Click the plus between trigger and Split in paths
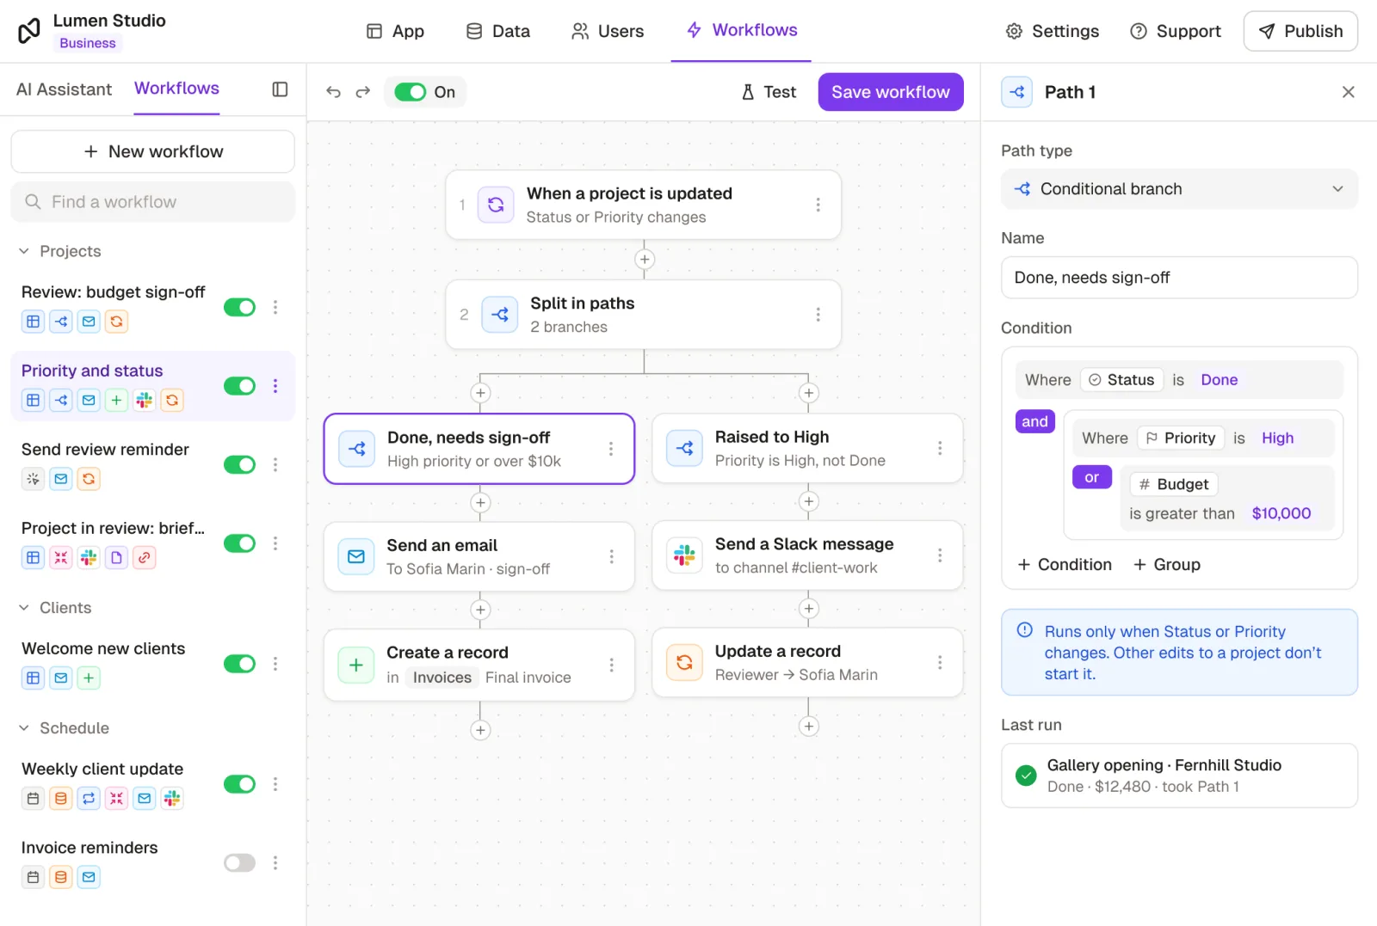Screen dimensions: 1377x926 [x=645, y=260]
